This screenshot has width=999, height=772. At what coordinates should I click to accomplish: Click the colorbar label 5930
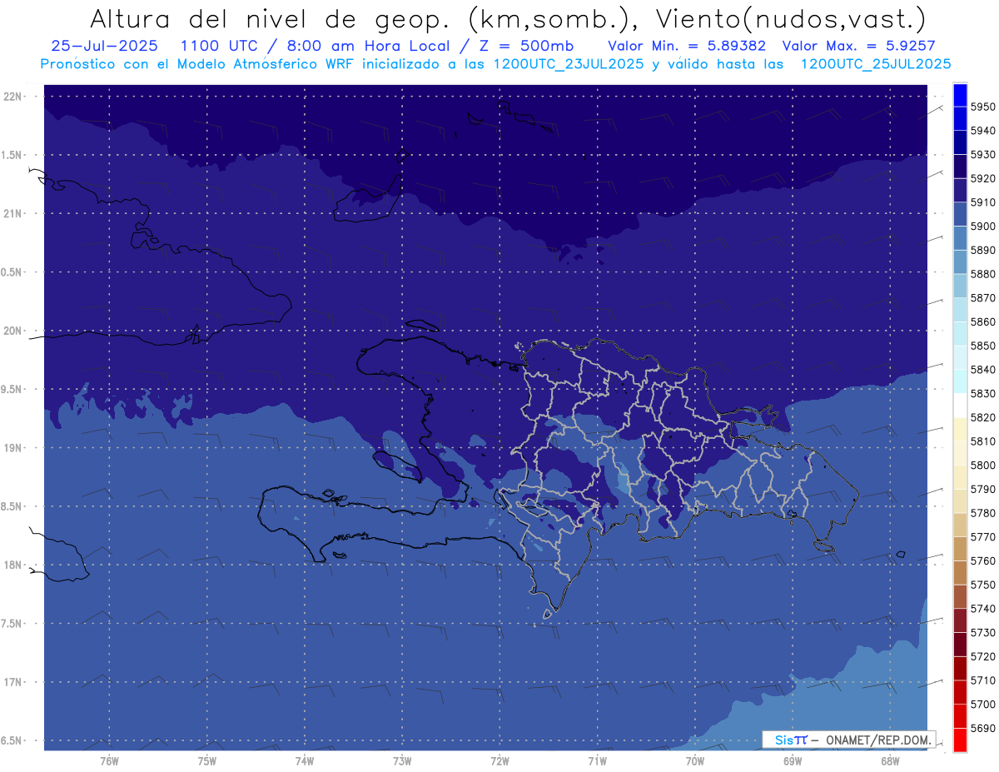tap(982, 155)
